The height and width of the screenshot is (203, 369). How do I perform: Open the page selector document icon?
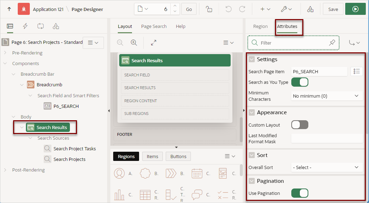click(140, 9)
